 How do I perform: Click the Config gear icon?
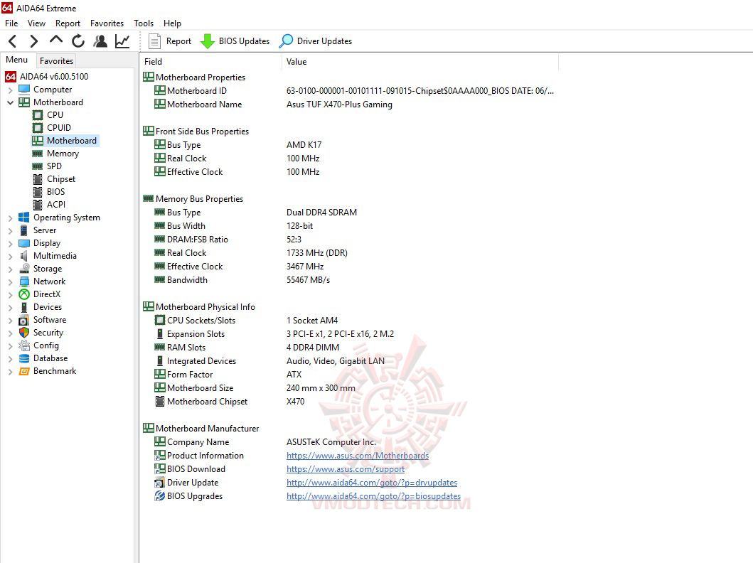click(24, 345)
